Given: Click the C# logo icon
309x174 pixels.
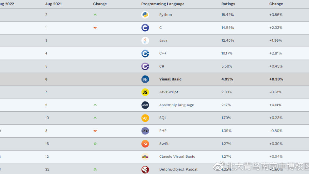Looking at the screenshot, I should pyautogui.click(x=145, y=66).
